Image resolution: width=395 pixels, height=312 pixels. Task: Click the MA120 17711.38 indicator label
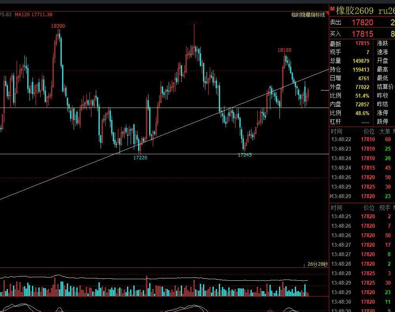click(34, 15)
